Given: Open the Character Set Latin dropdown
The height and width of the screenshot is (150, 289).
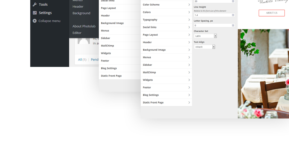Looking at the screenshot, I should [x=205, y=36].
